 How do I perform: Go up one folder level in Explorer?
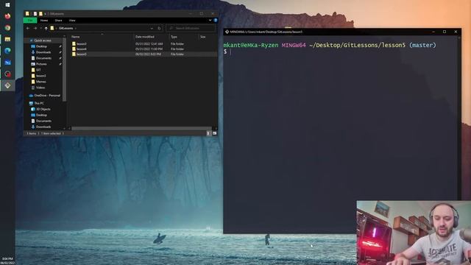(46, 28)
